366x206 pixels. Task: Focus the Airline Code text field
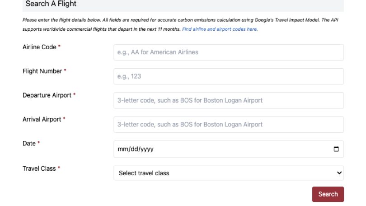tap(228, 52)
